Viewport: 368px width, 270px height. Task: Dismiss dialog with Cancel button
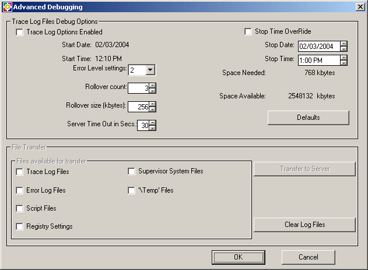(x=309, y=257)
